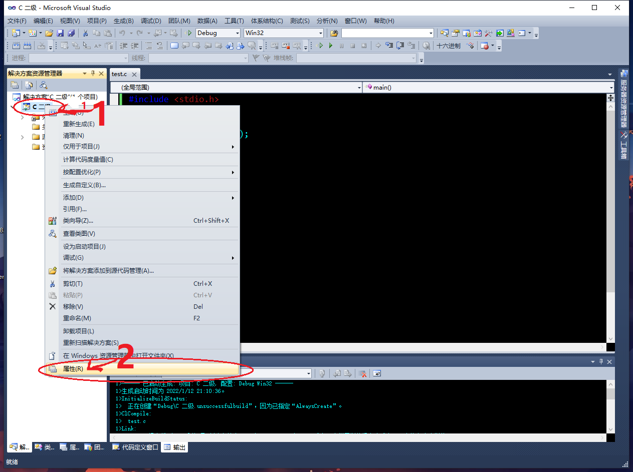Toggle hexadecimal display (十六进制)

click(x=449, y=46)
